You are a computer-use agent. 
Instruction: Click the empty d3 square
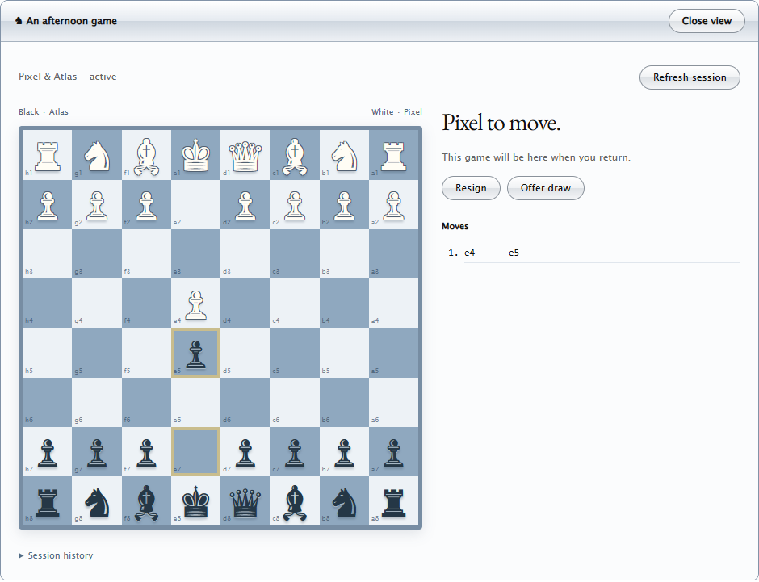[x=245, y=254]
